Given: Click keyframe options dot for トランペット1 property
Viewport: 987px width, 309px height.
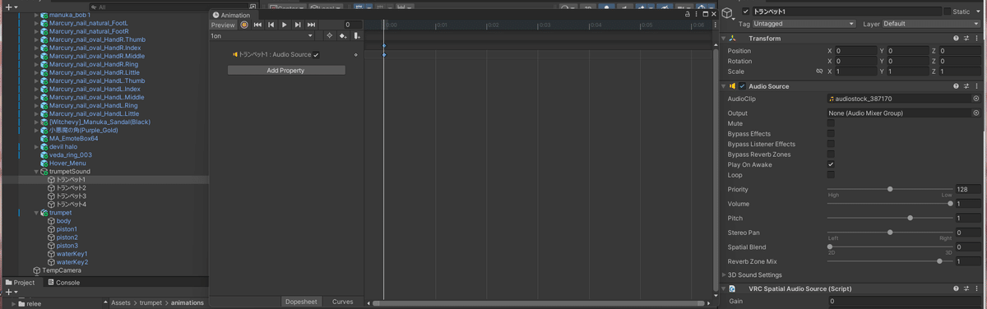Looking at the screenshot, I should [x=355, y=55].
